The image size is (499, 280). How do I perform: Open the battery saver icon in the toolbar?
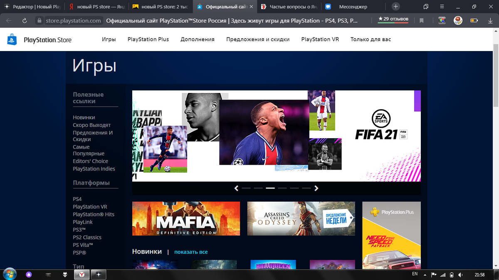[474, 19]
